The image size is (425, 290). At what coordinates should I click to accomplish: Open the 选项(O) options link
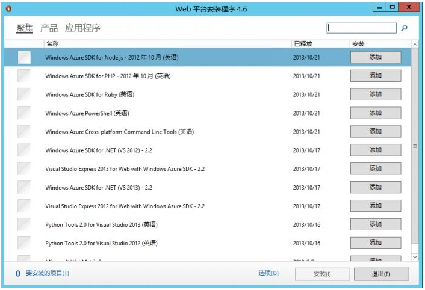click(x=268, y=273)
